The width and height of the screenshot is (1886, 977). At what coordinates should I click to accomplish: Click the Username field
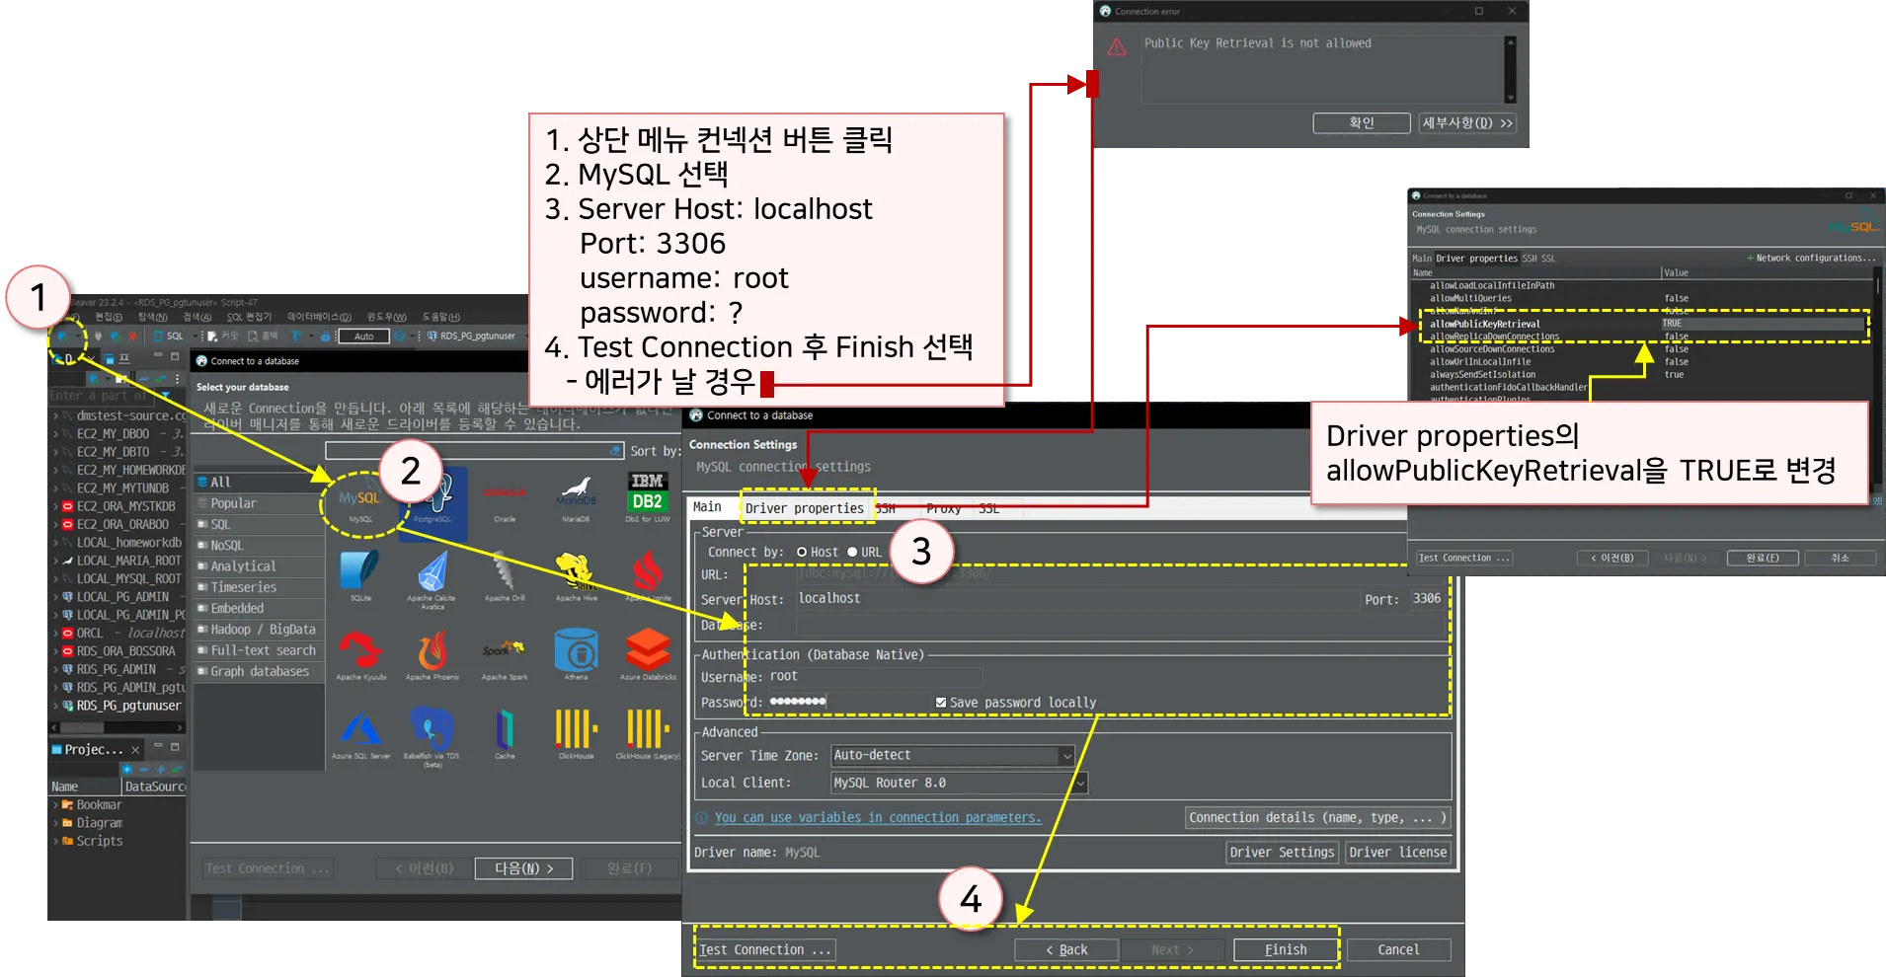[x=876, y=677]
